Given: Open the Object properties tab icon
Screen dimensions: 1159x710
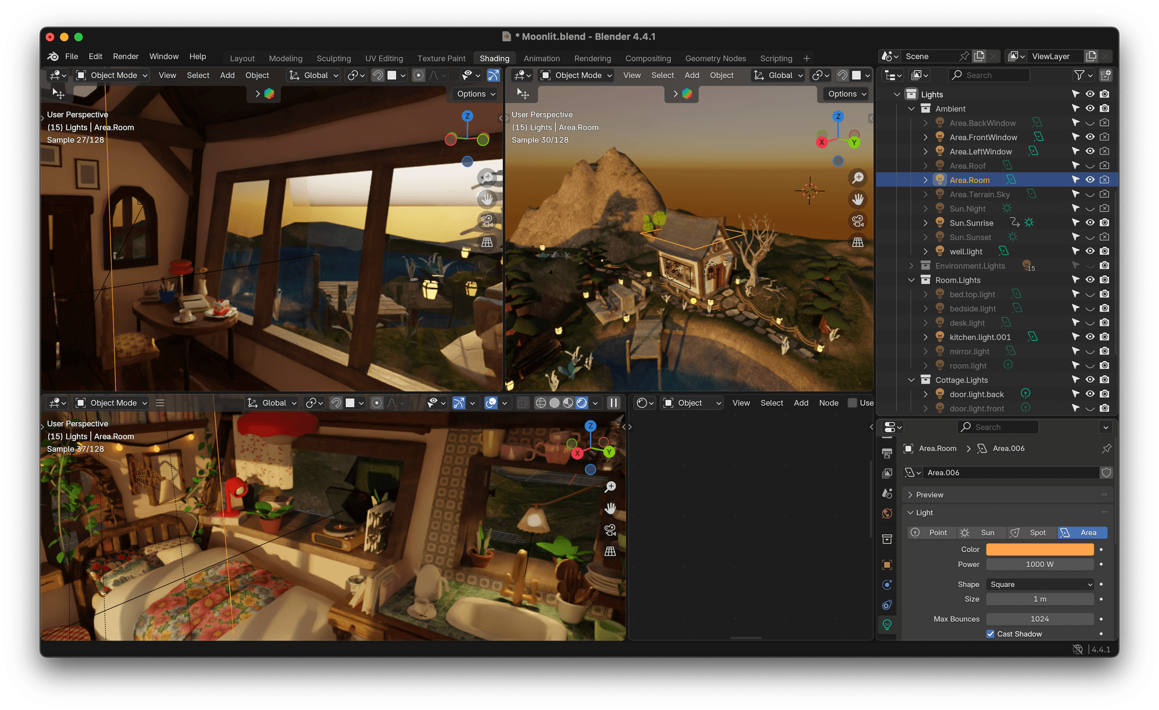Looking at the screenshot, I should pos(887,564).
